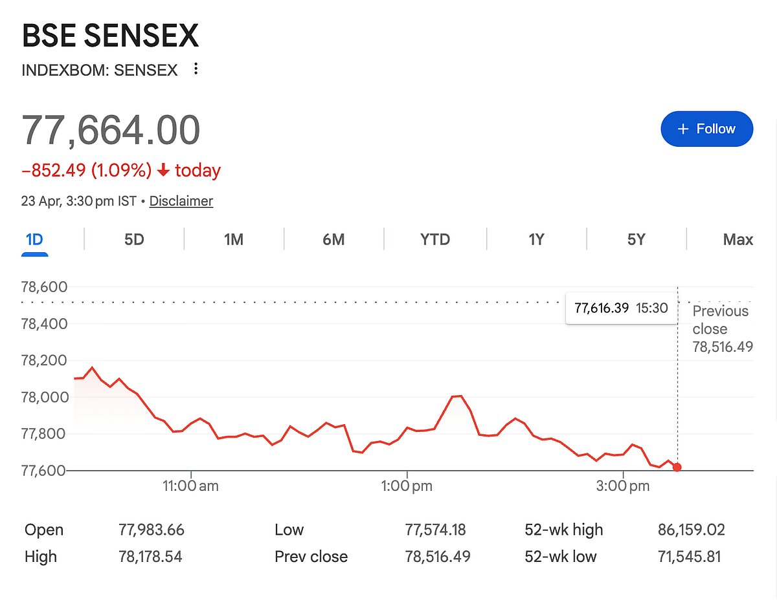Viewport: 777px width, 613px height.
Task: Click the red down arrow next to today
Action: point(163,171)
